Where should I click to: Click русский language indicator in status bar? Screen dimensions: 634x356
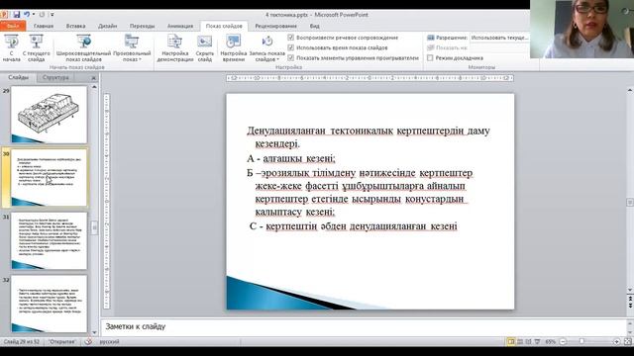(x=109, y=341)
